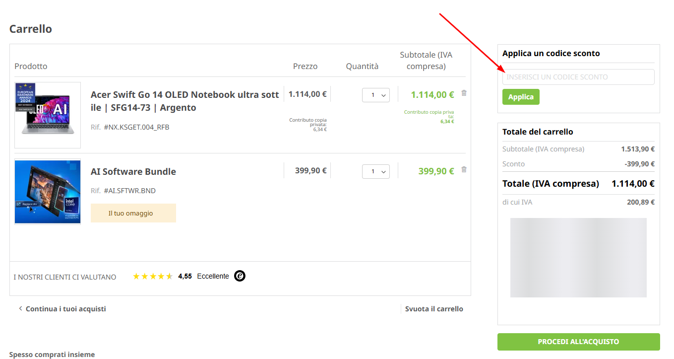The image size is (674, 359).
Task: Open quantity dropdown for Acer Swift Go
Action: [x=375, y=95]
